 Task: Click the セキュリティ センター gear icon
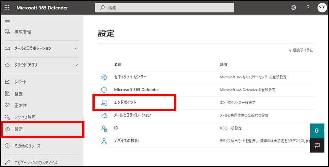point(104,77)
